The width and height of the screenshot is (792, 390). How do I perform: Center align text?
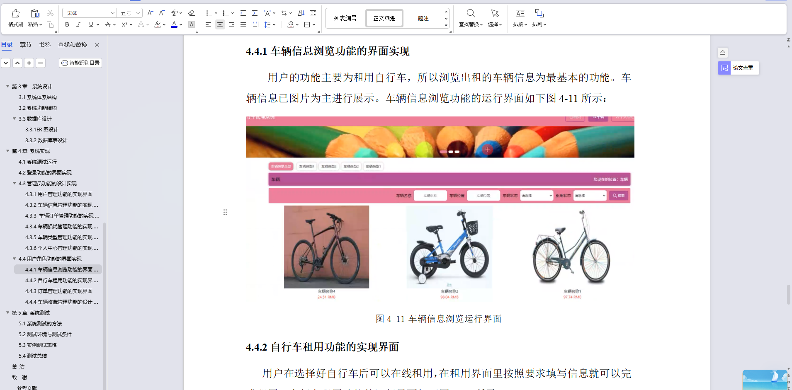[x=220, y=24]
